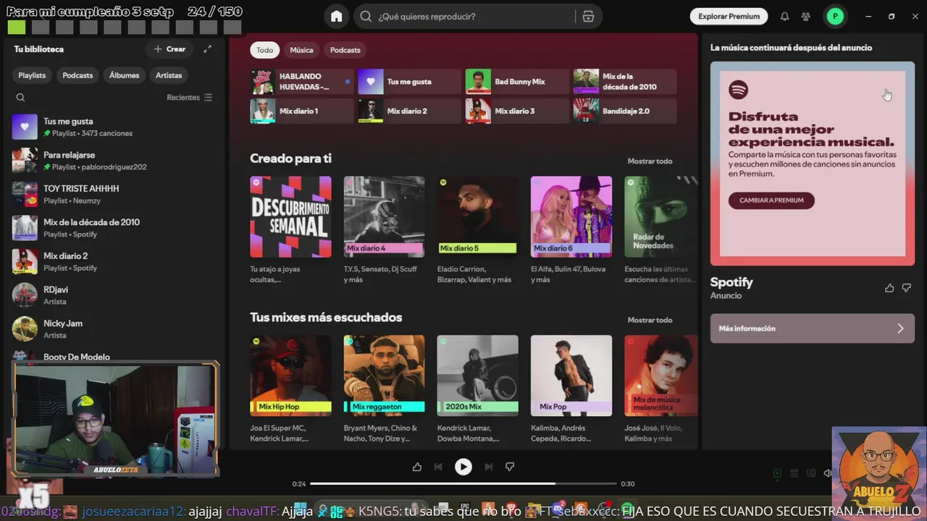
Task: Select the Todo tab
Action: [x=265, y=50]
